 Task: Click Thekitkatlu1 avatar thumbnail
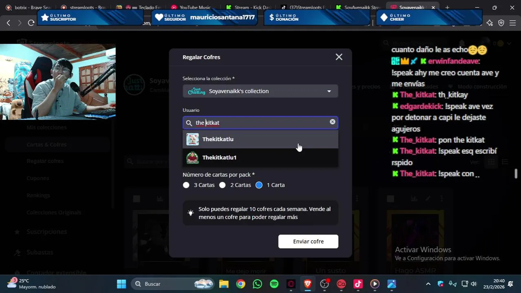(192, 157)
